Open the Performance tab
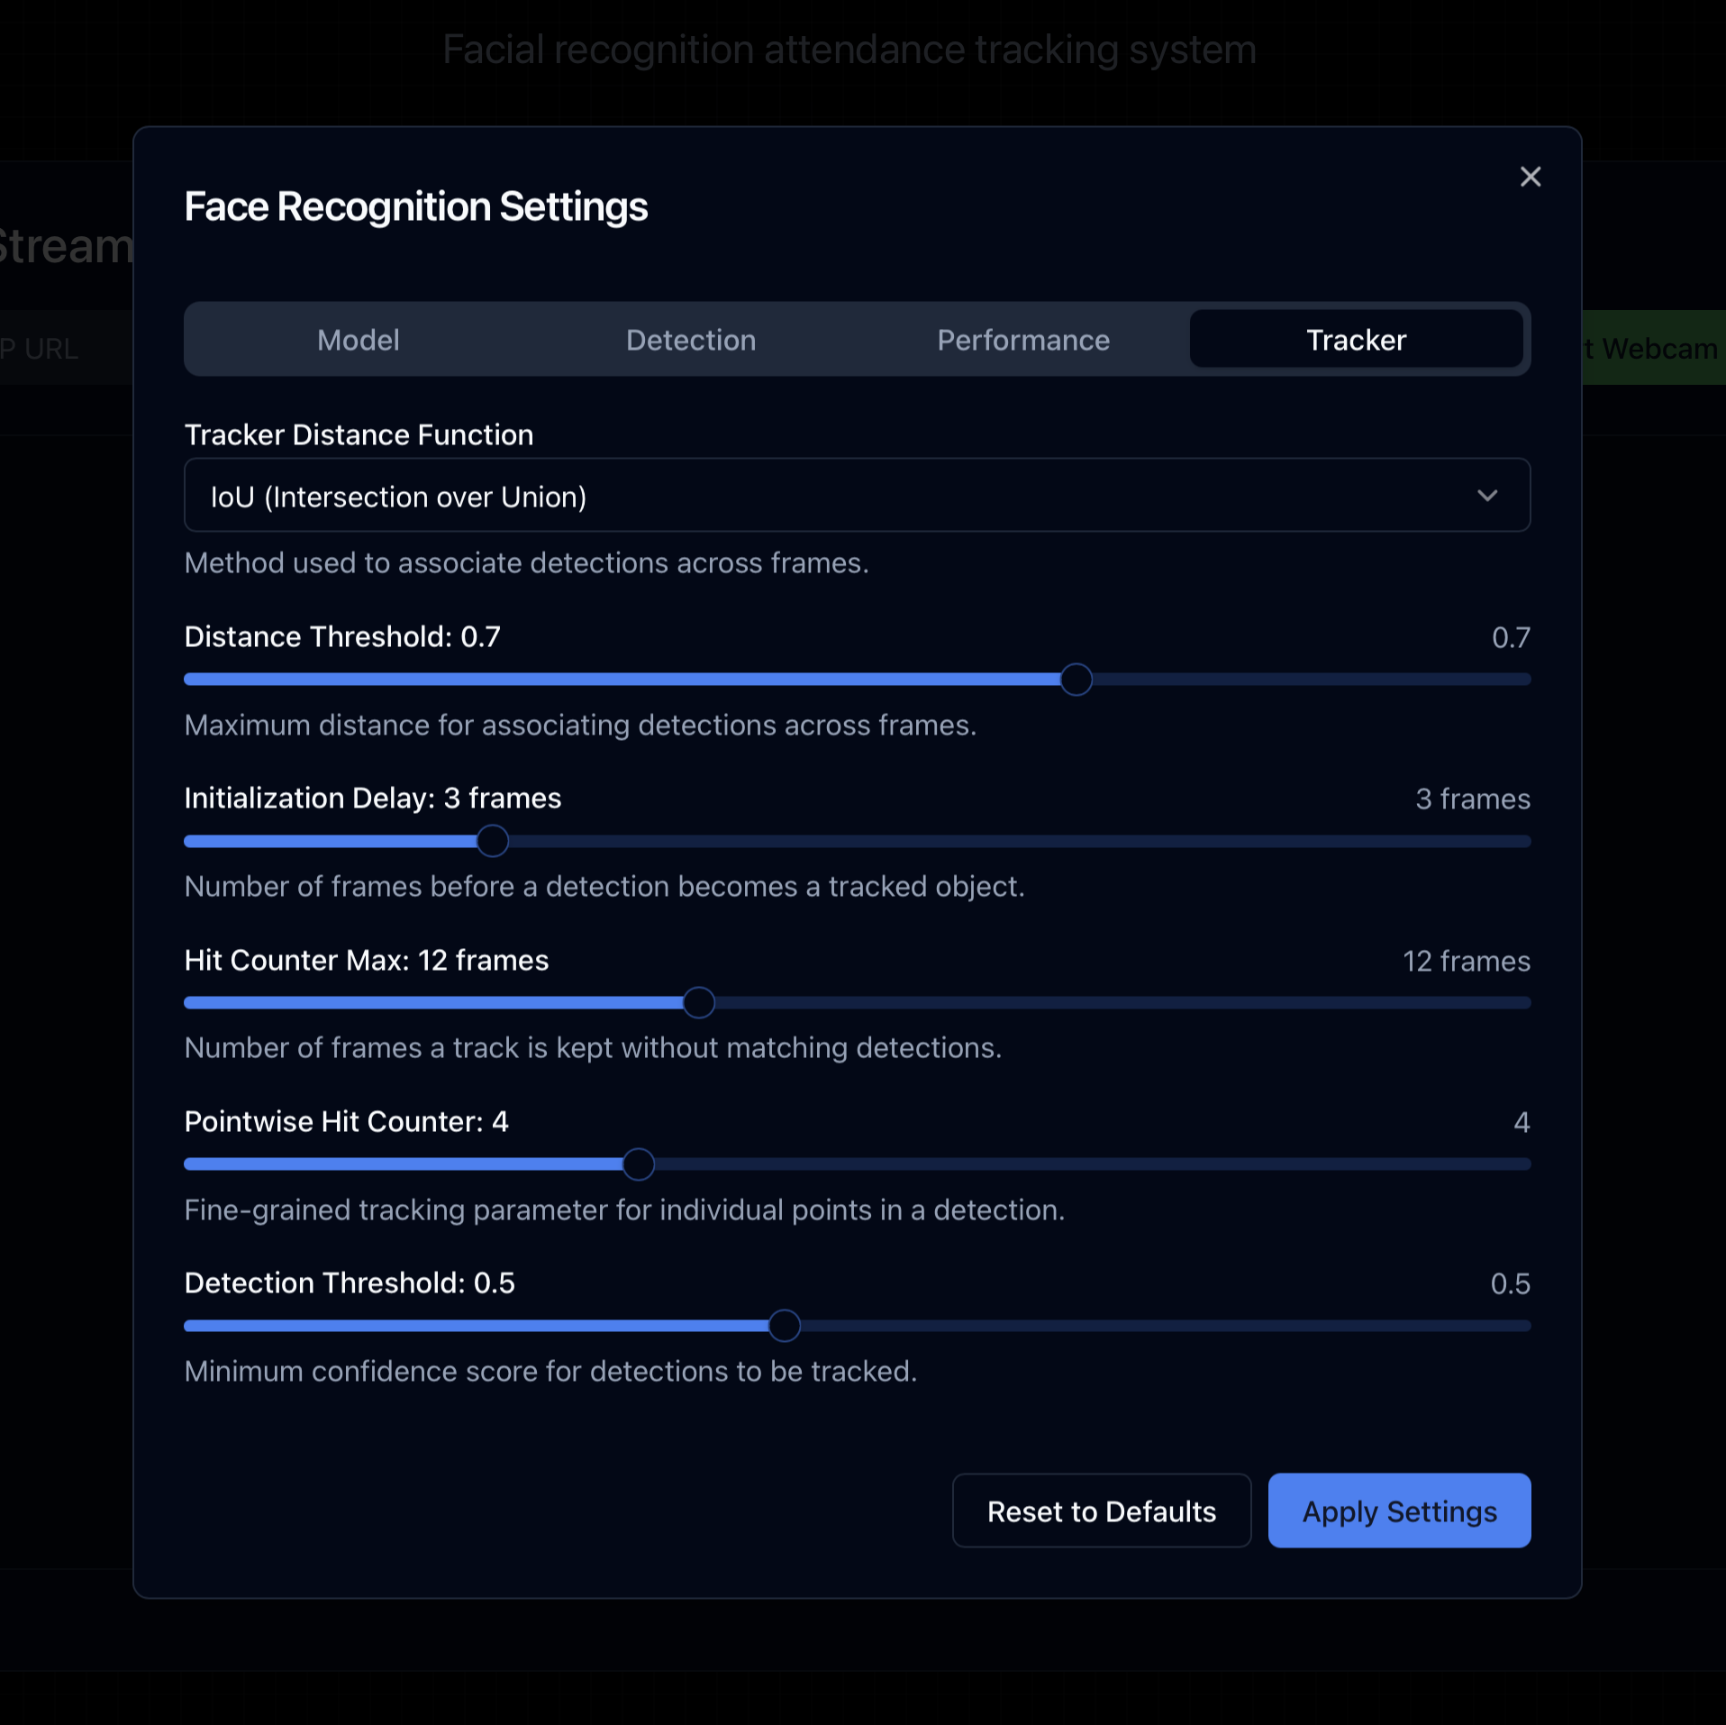This screenshot has width=1726, height=1725. click(x=1023, y=340)
